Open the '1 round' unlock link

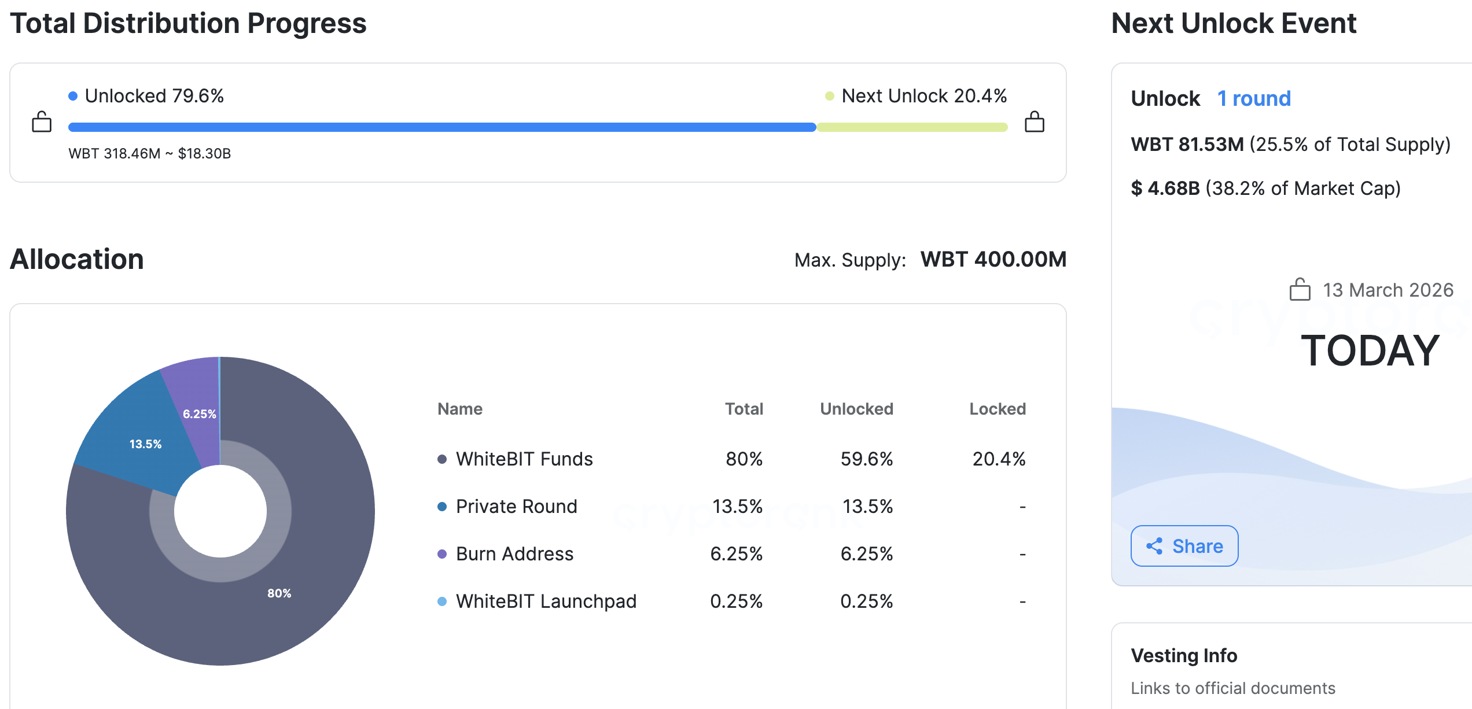pyautogui.click(x=1254, y=98)
